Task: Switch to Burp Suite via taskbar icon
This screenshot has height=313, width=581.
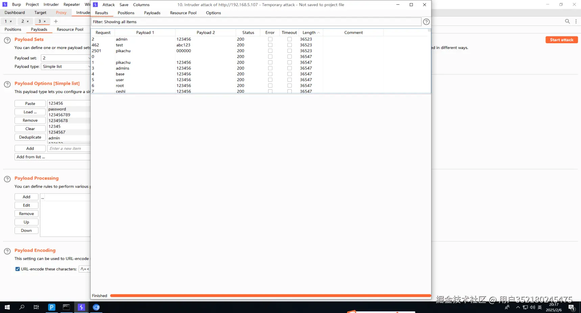Action: [81, 307]
